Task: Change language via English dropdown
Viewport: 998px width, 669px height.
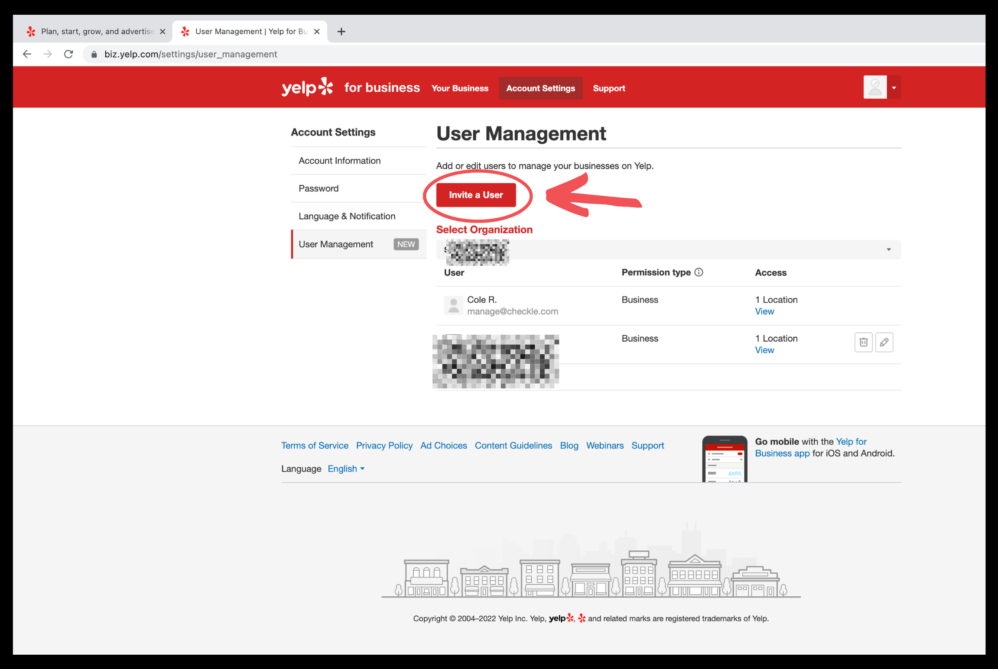Action: coord(346,469)
